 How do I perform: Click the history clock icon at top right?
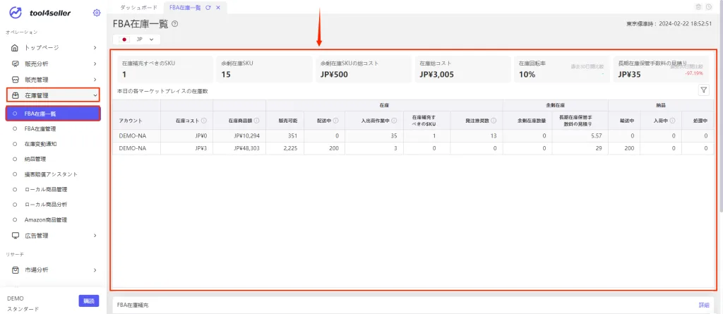(x=709, y=7)
